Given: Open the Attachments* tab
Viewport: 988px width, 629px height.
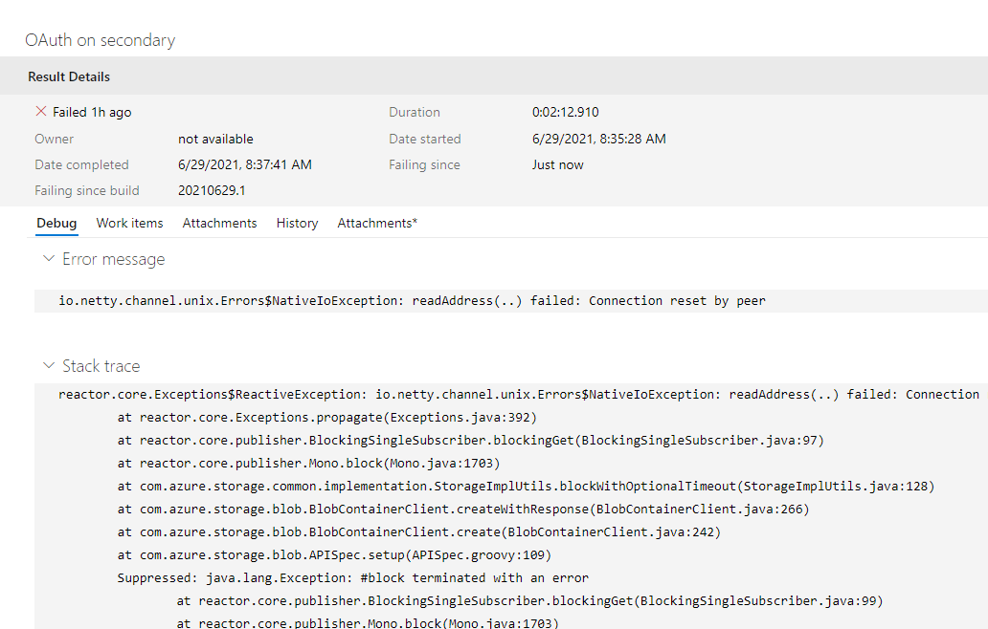Looking at the screenshot, I should 377,224.
